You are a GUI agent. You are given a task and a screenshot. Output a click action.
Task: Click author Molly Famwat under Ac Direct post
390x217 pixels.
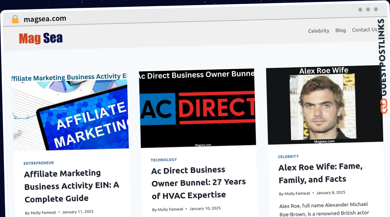pos(171,209)
